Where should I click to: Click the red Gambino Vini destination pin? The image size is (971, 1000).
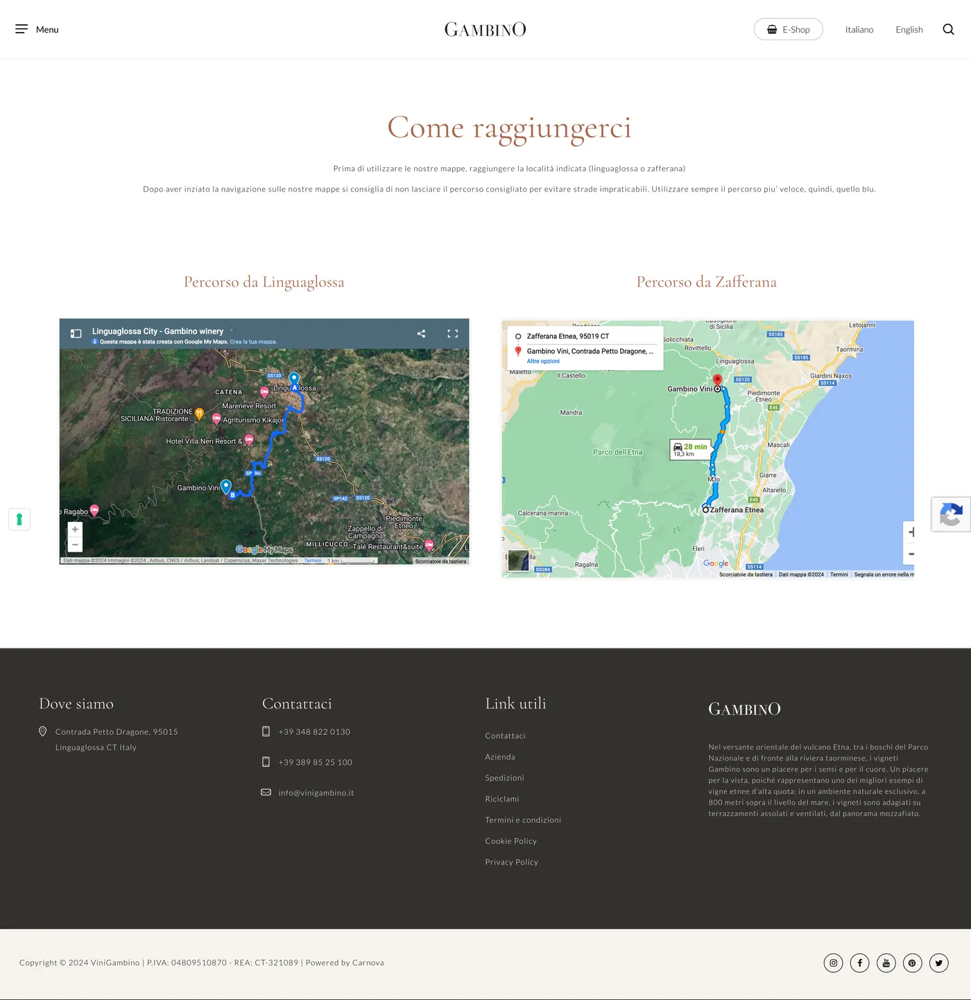[x=718, y=380]
